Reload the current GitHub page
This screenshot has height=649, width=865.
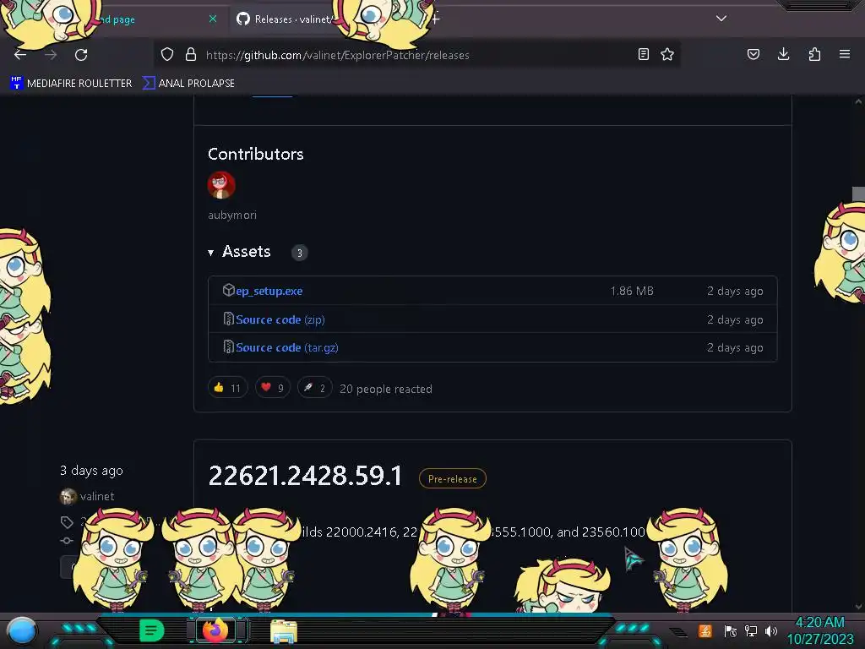pos(81,55)
